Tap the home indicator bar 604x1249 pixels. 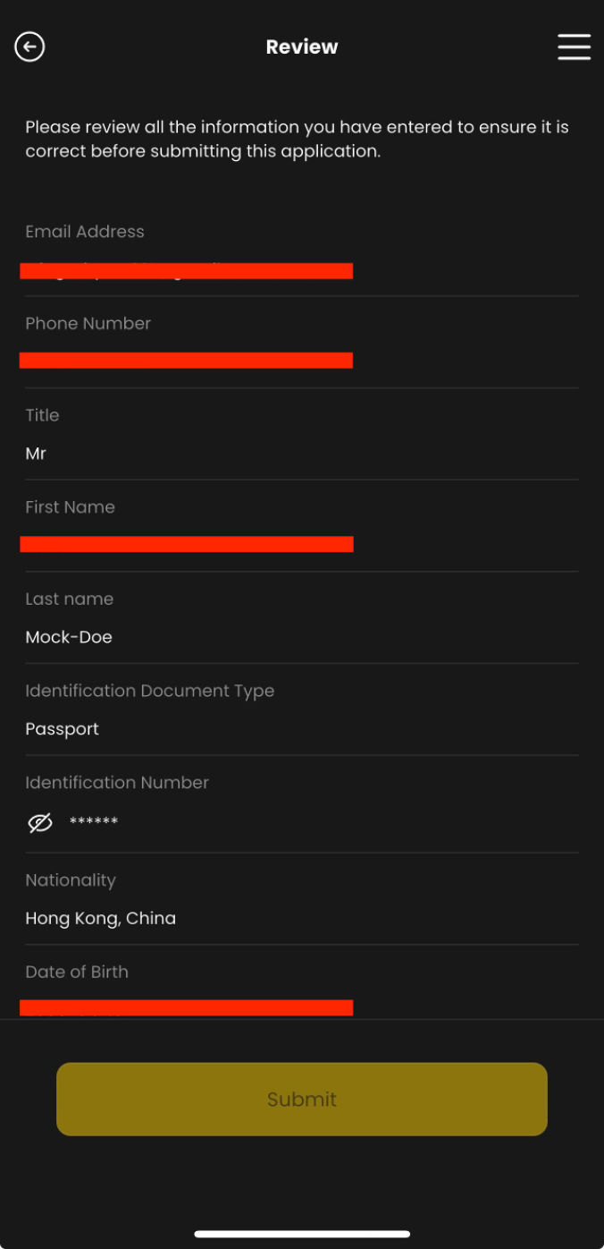(302, 1234)
